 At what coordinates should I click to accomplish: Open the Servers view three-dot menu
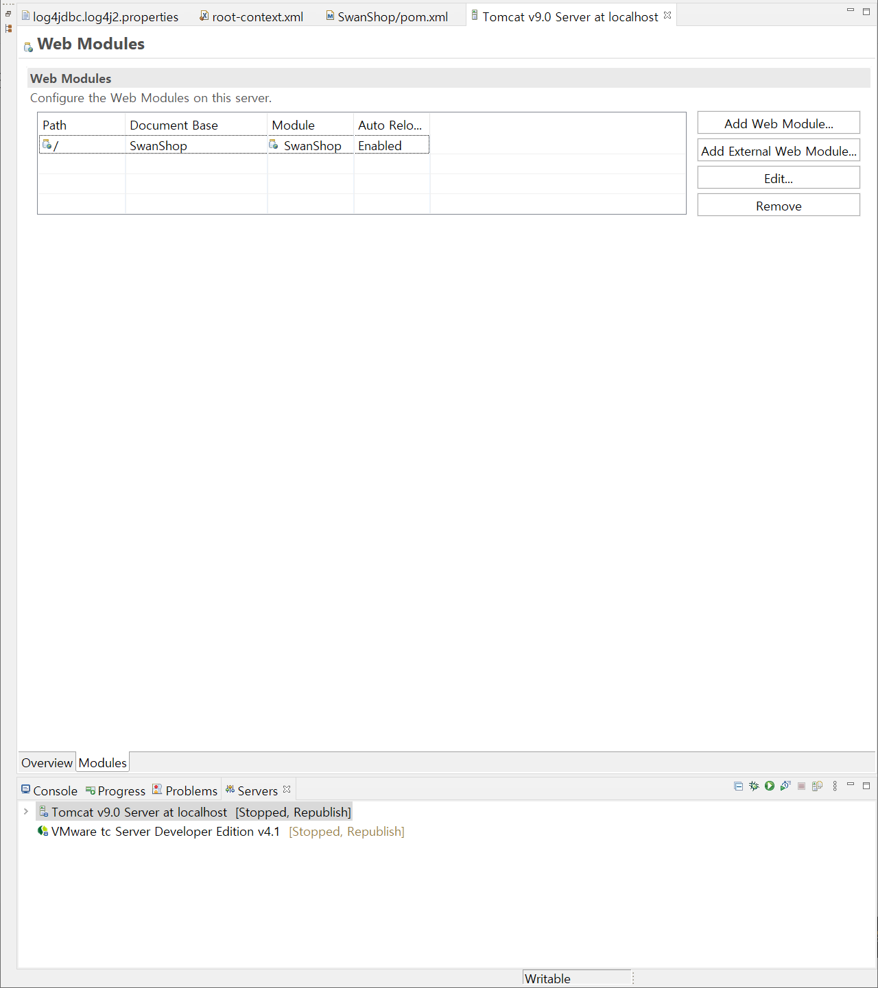point(835,786)
